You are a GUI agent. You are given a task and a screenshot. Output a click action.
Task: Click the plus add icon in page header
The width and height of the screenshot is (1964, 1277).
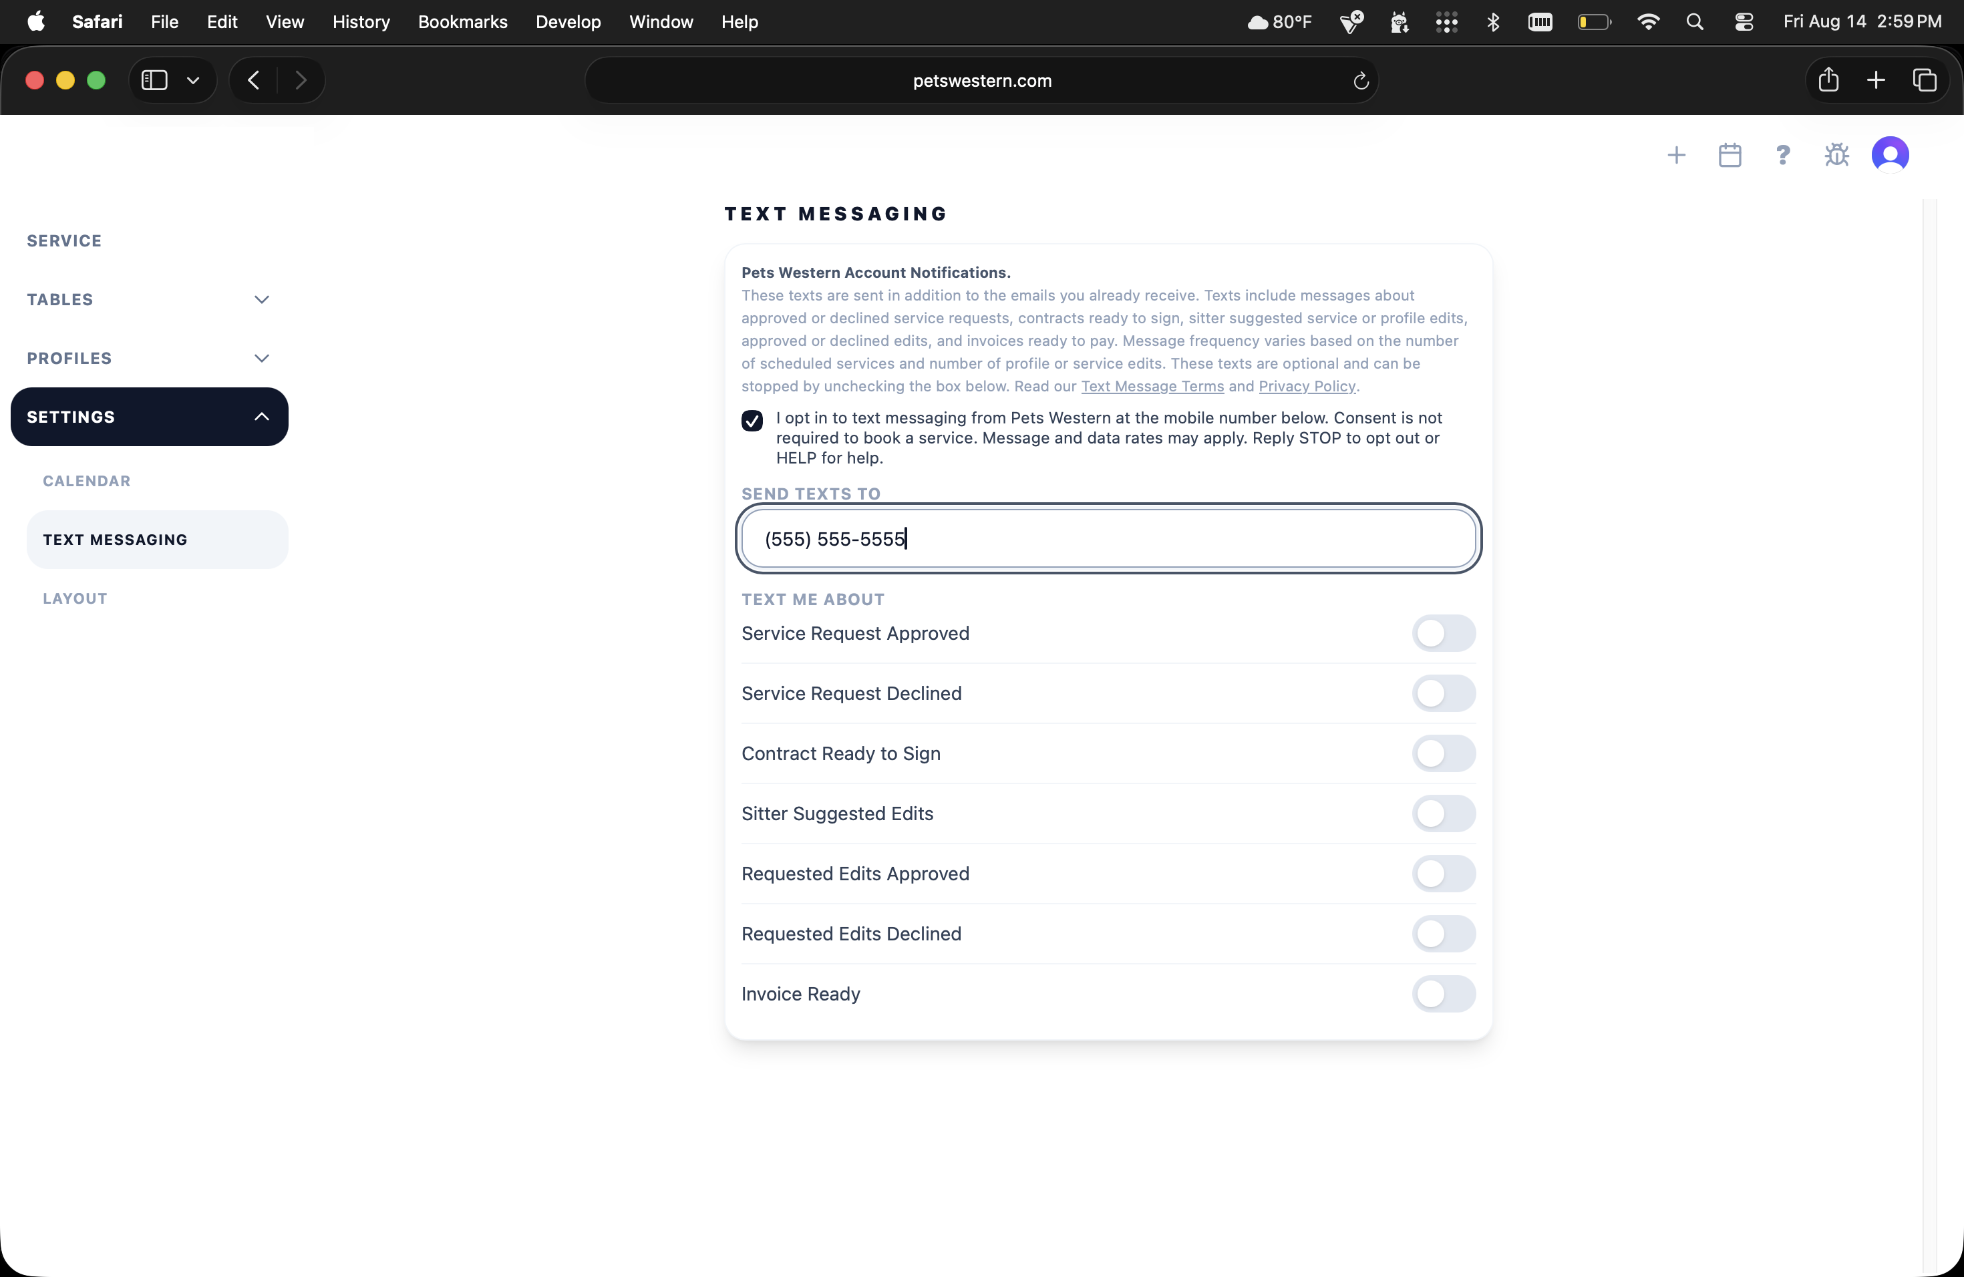pyautogui.click(x=1676, y=155)
